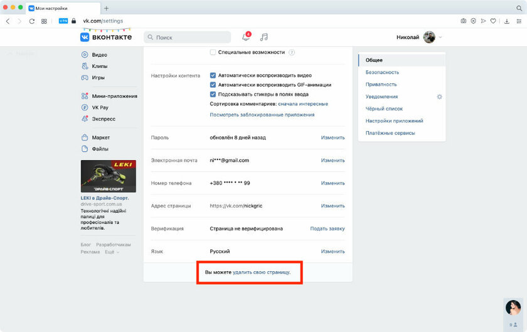Viewport: 527px width, 332px height.
Task: Click the Клипы sidebar icon
Action: pos(85,66)
